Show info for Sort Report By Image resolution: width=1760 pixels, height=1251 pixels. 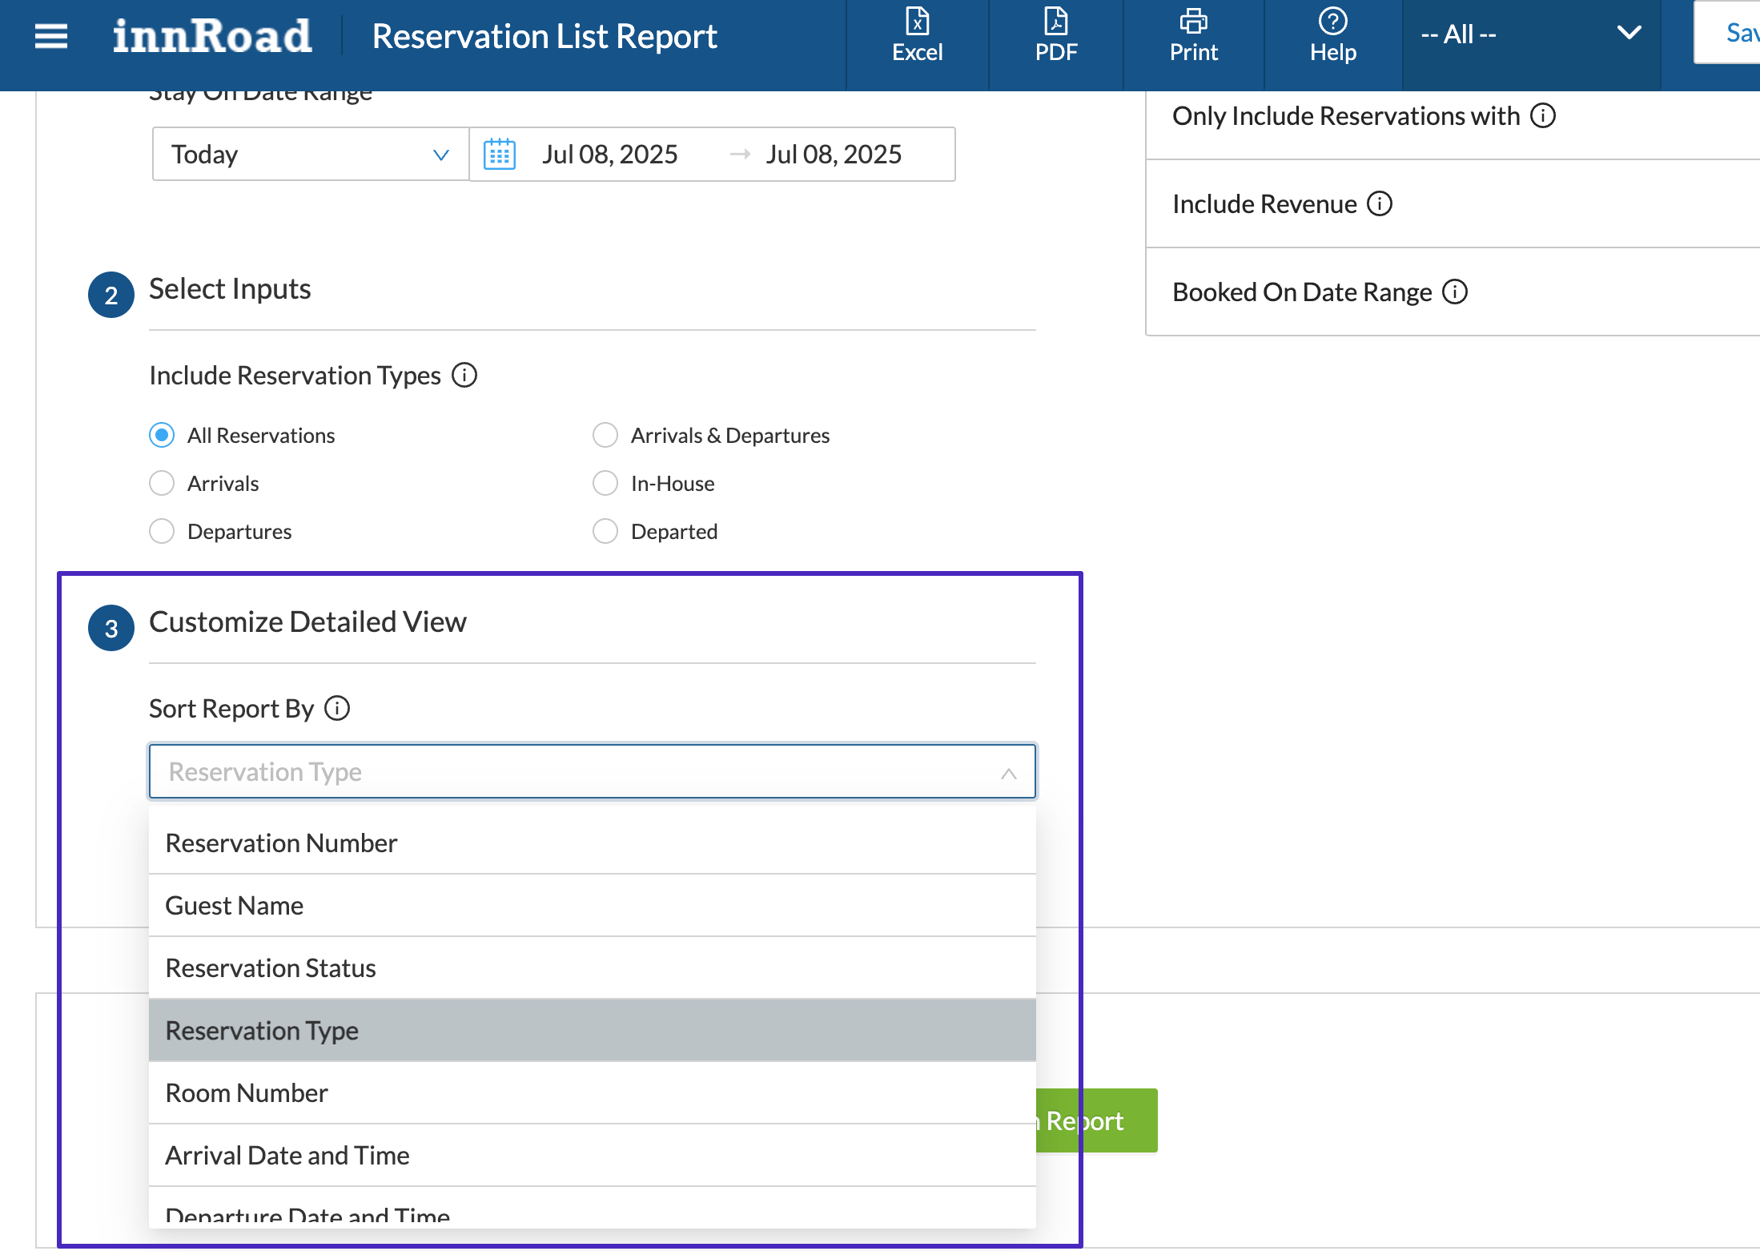(x=337, y=708)
